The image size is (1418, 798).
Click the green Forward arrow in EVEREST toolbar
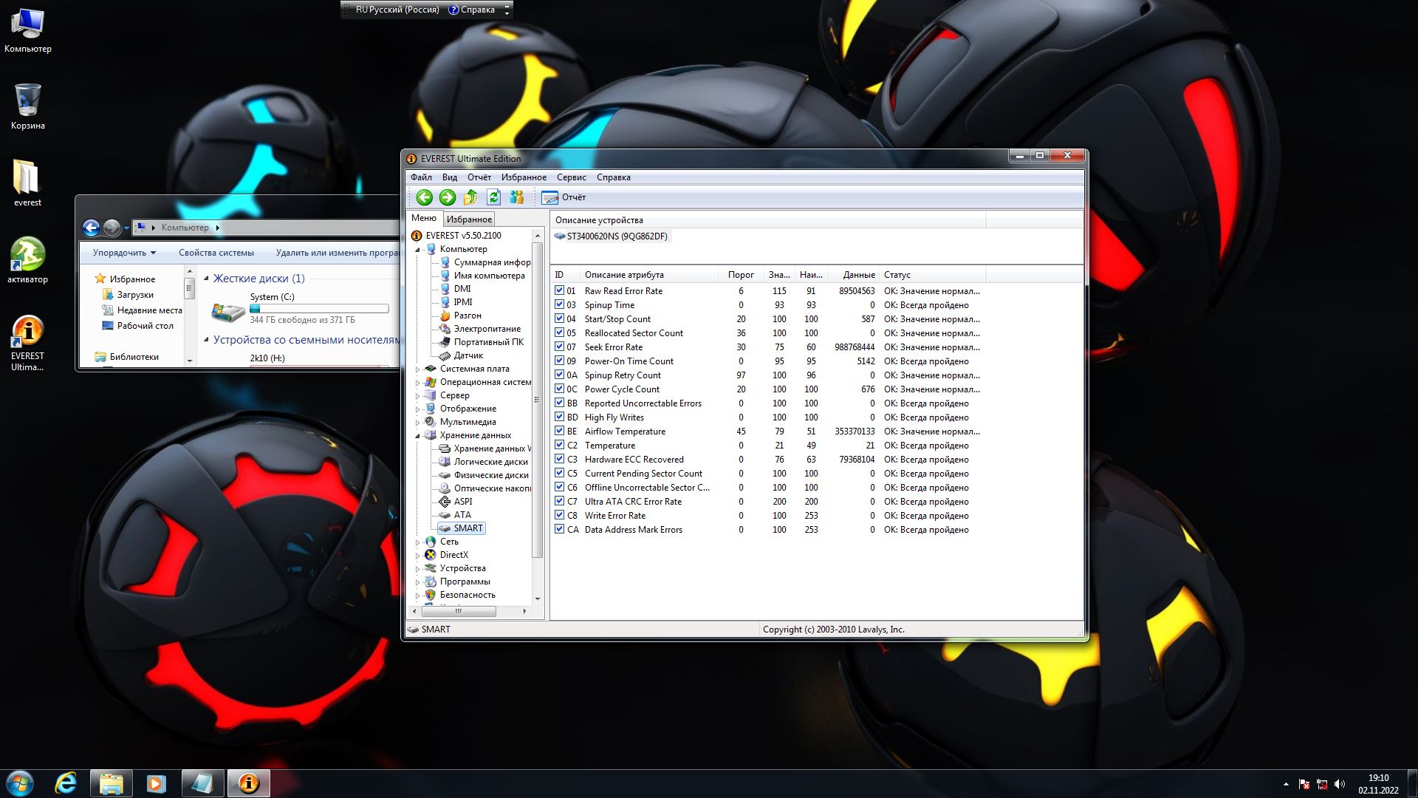tap(447, 197)
